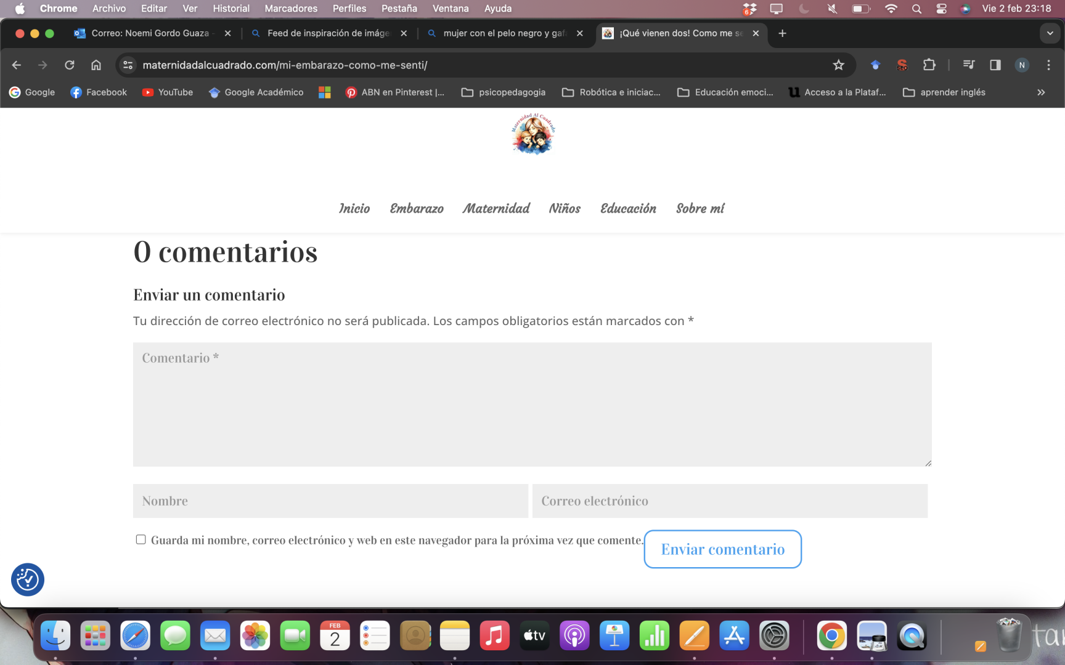The width and height of the screenshot is (1065, 665).
Task: Open ABN en Pinterest bookmark
Action: pos(395,92)
